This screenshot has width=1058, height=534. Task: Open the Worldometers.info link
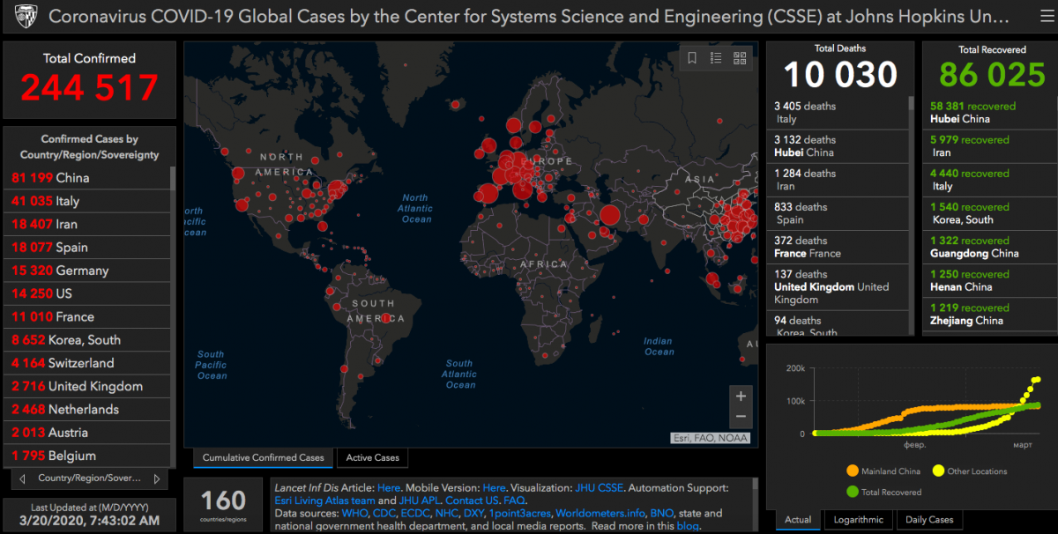pos(600,513)
